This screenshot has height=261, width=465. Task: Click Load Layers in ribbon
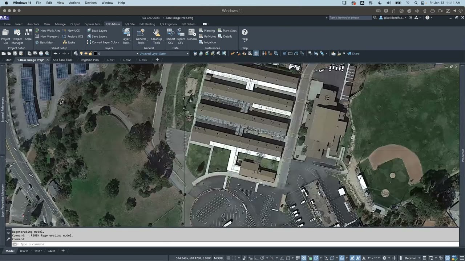[x=97, y=31]
